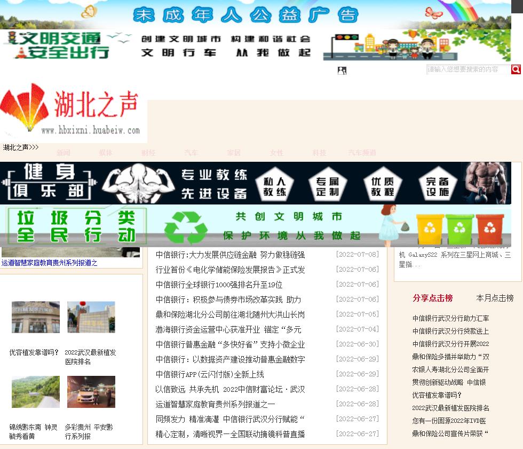Open article 行业首份《电化学储能保险发展报告》正式发

(230, 270)
